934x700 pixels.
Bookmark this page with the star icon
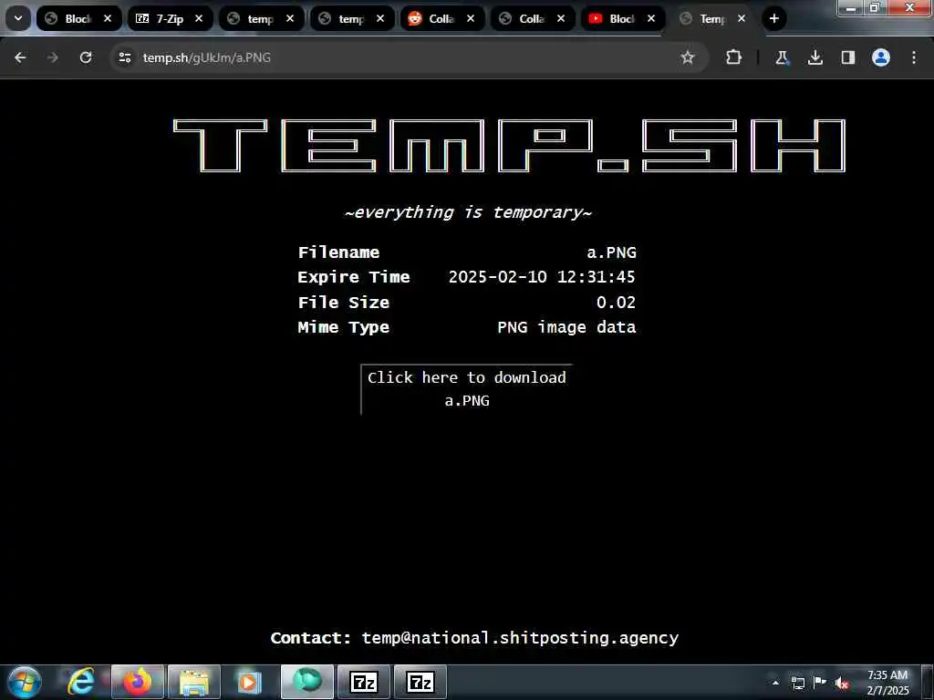pos(688,57)
